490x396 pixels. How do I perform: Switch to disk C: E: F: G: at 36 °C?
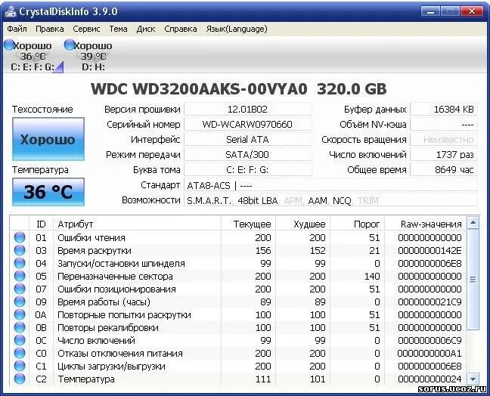pos(34,56)
